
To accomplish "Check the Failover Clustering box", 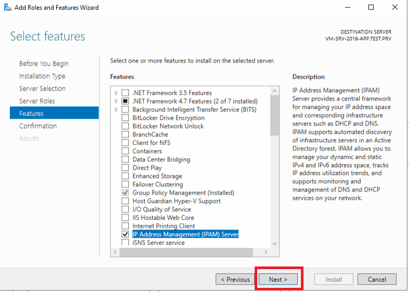I will tap(125, 184).
